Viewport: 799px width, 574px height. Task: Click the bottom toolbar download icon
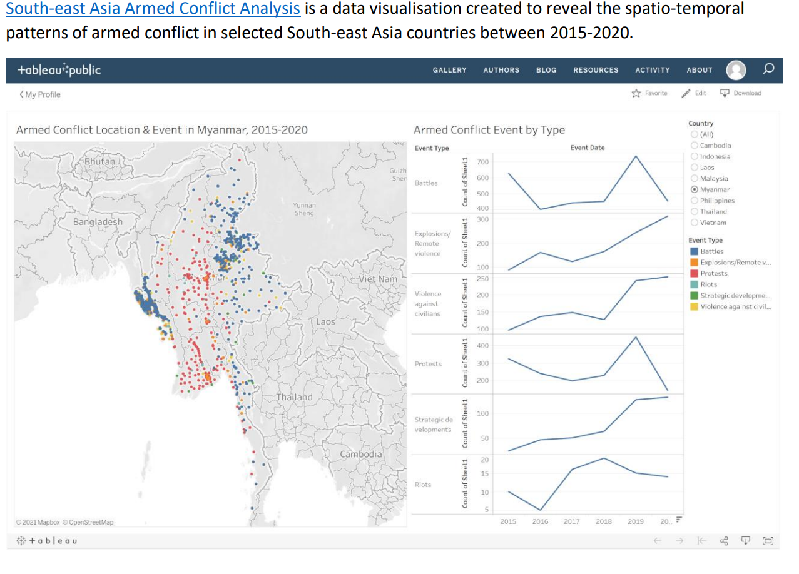pyautogui.click(x=746, y=541)
